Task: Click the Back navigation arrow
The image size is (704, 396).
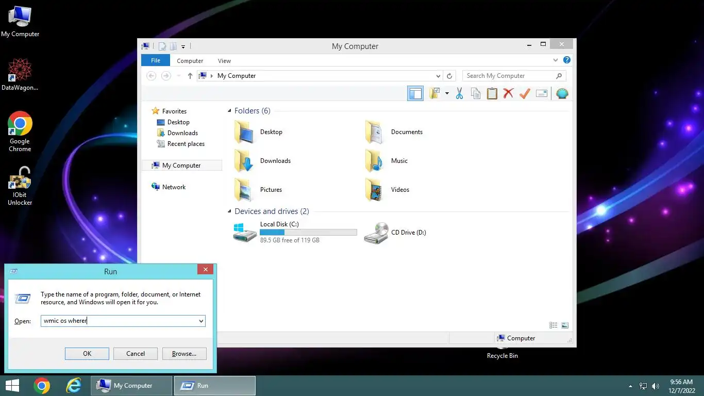Action: [x=151, y=76]
